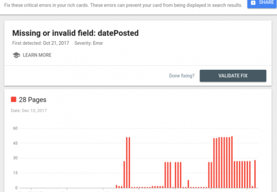
Task: Select the first bar reaching 51 in left spike
Action: 127,163
